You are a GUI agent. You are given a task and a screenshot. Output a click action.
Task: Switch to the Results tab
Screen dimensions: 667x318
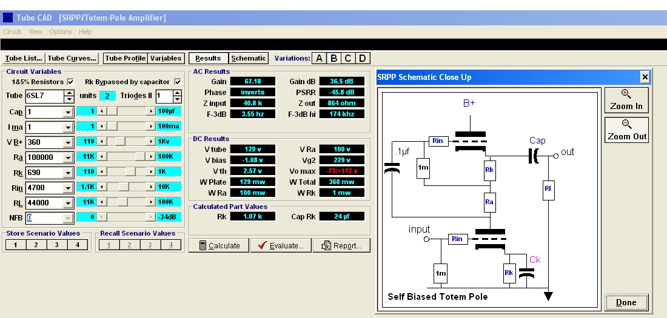click(208, 58)
